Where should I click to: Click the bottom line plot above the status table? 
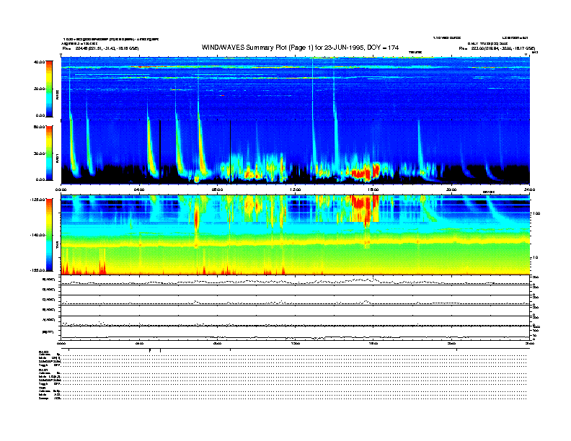(296, 333)
